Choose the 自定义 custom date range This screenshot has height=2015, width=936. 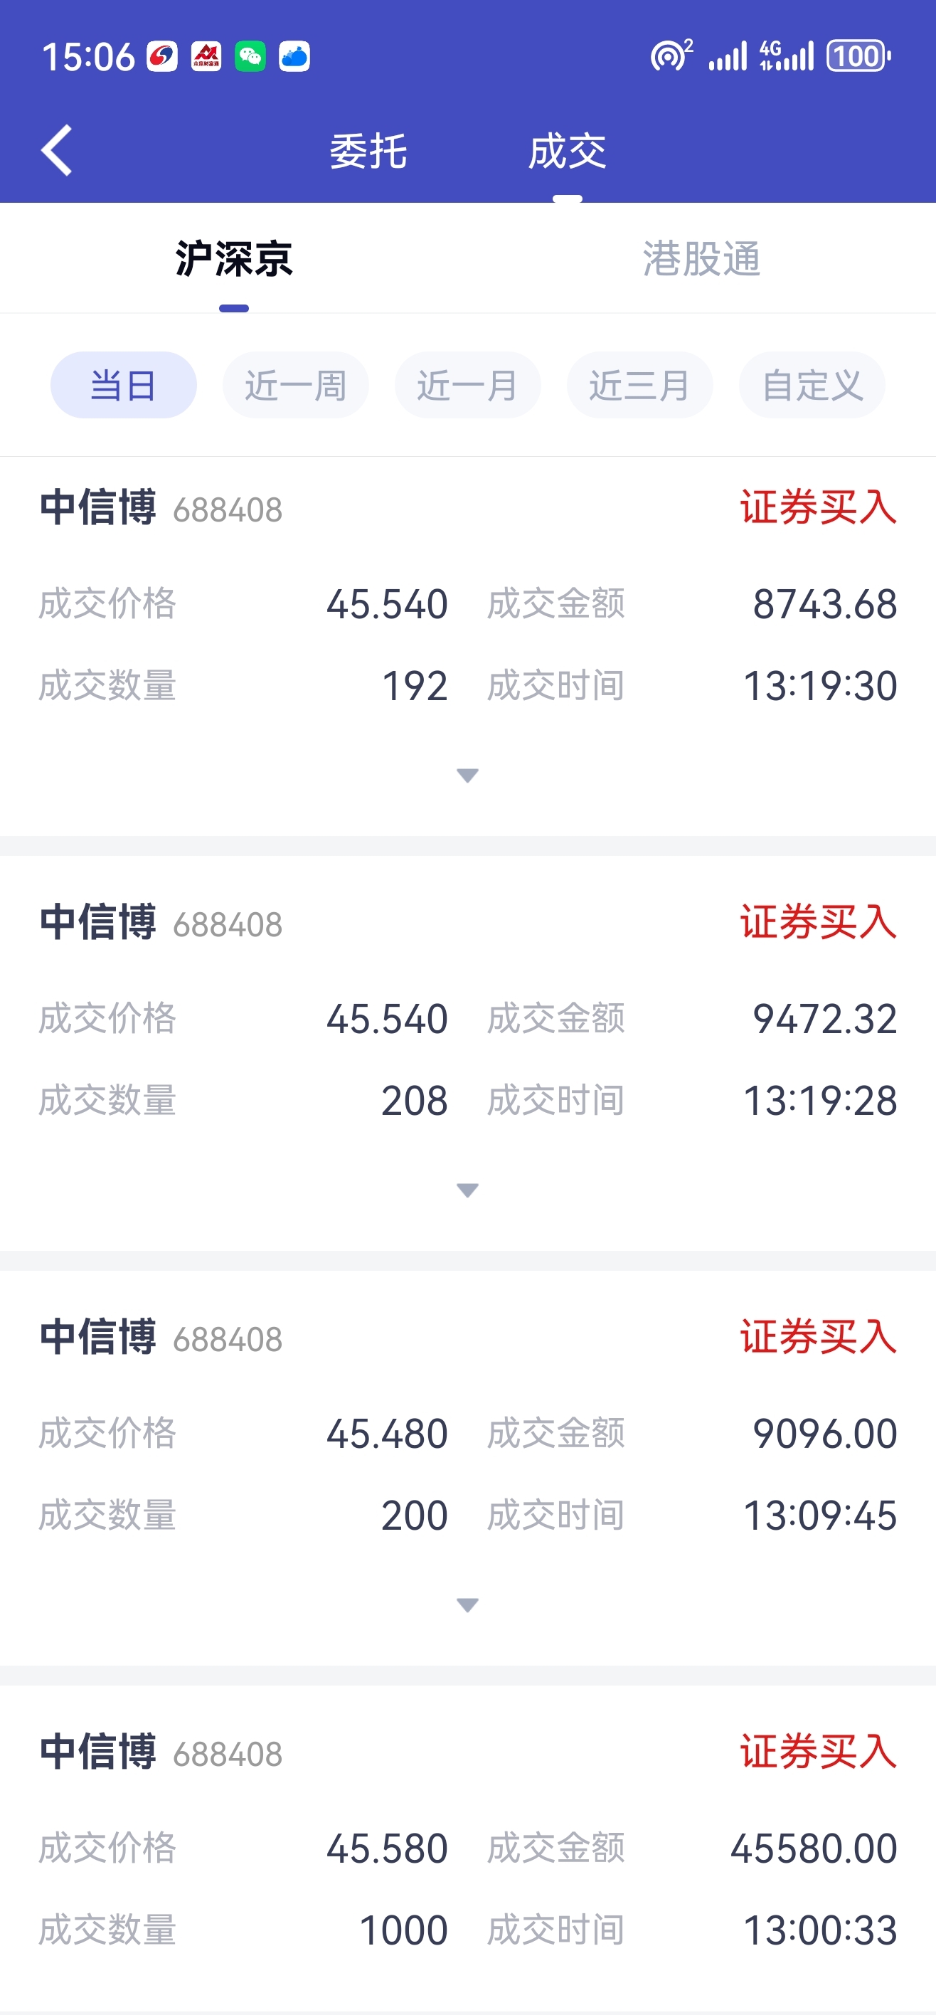click(x=812, y=385)
